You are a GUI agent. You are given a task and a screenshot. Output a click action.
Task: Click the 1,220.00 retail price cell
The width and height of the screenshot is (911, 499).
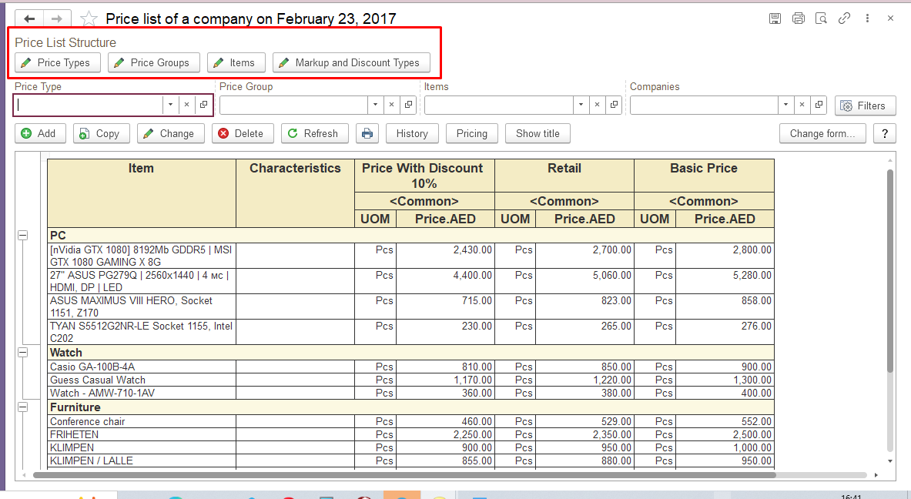pyautogui.click(x=584, y=380)
